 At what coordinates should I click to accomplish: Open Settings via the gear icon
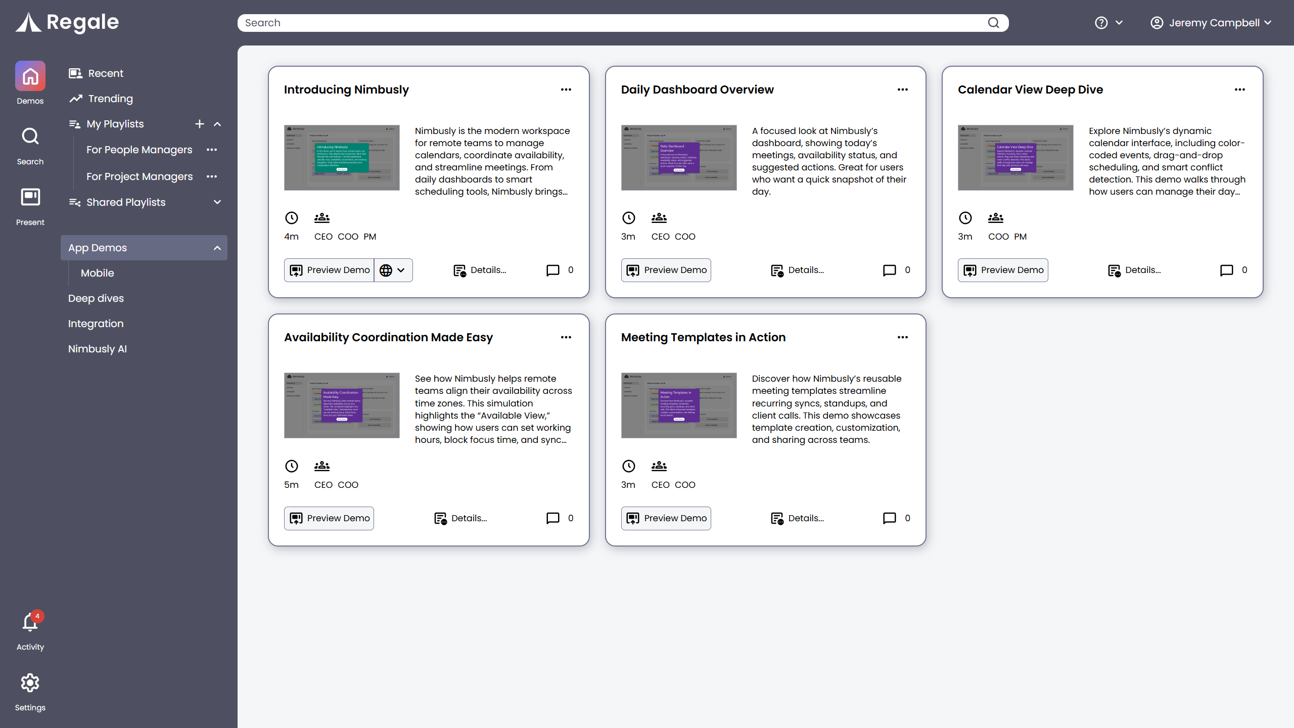coord(30,683)
